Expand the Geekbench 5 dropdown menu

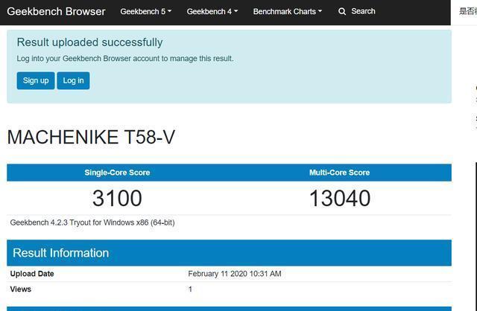click(x=146, y=12)
